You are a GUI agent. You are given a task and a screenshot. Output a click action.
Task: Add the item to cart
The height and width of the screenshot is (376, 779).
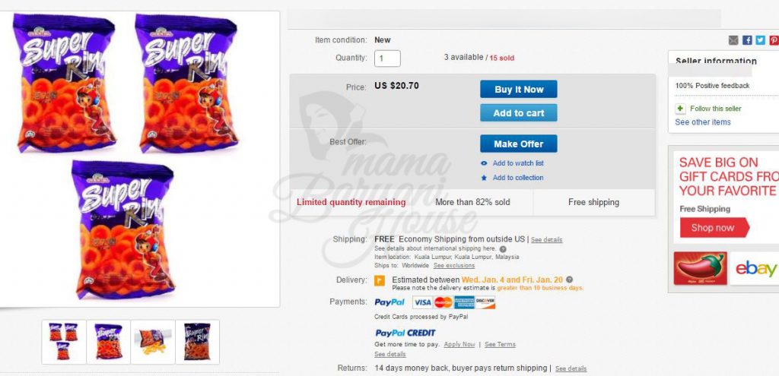pyautogui.click(x=519, y=113)
